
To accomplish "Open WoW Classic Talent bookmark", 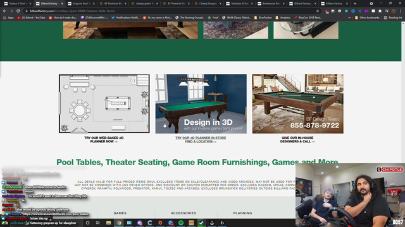I will coord(236,18).
